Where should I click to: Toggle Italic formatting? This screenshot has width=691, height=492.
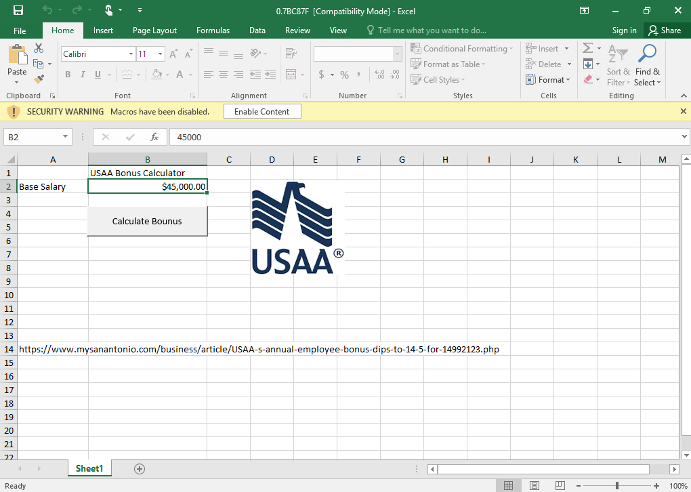83,75
